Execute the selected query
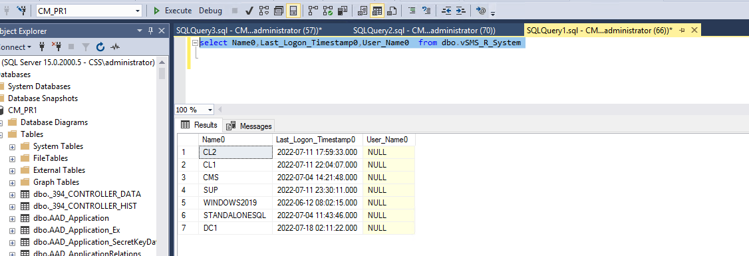Screen dimensions: 749x256 pos(172,11)
